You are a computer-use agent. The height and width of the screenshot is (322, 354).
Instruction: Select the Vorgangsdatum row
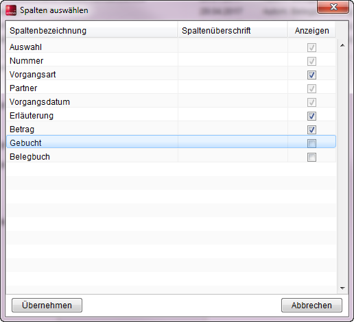coord(171,102)
